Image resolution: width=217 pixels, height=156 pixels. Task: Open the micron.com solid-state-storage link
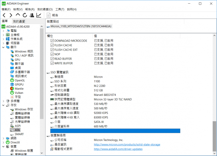point(127,145)
